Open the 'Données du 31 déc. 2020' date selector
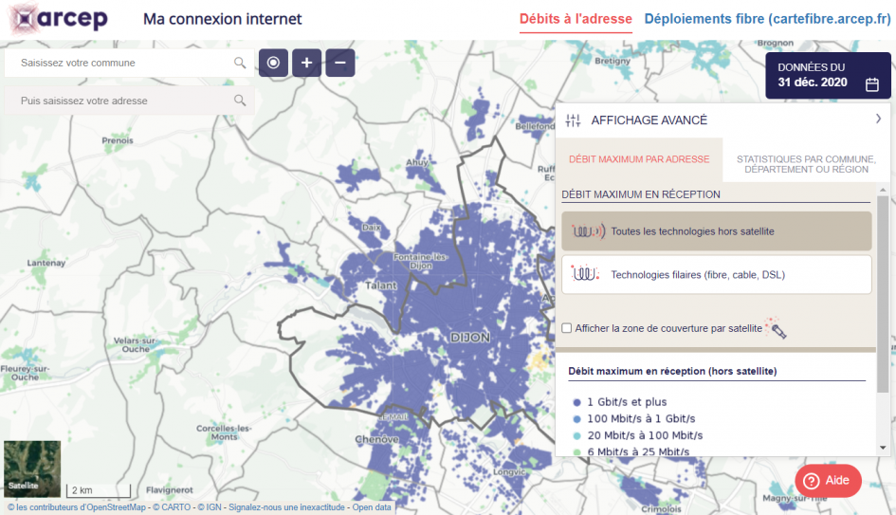This screenshot has height=515, width=896. pos(828,76)
